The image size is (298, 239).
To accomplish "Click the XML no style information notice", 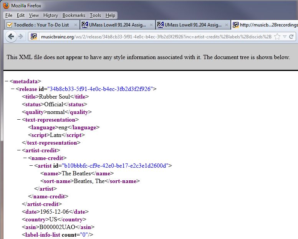I will [148, 57].
